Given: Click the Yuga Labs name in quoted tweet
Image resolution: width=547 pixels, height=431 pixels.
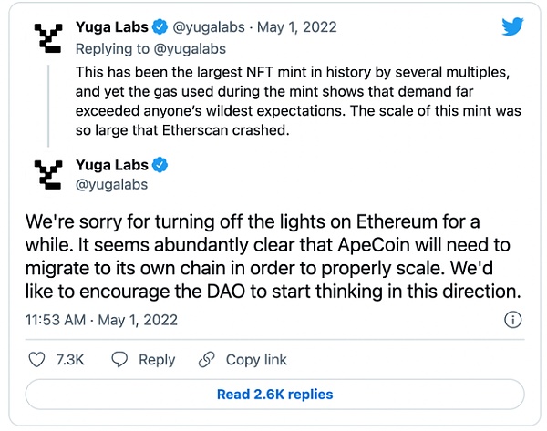Looking at the screenshot, I should 113,26.
